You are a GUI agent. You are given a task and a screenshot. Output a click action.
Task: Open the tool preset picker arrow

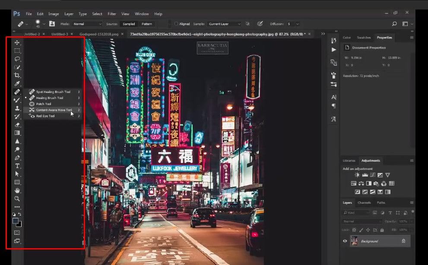tap(26, 24)
